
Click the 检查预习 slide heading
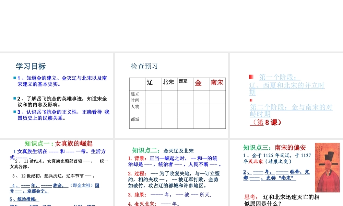tap(144, 66)
